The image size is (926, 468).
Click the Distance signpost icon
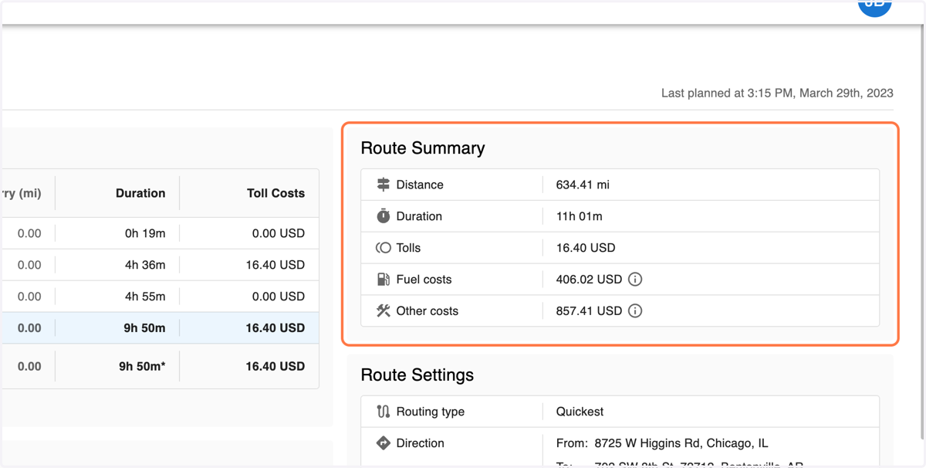(383, 185)
